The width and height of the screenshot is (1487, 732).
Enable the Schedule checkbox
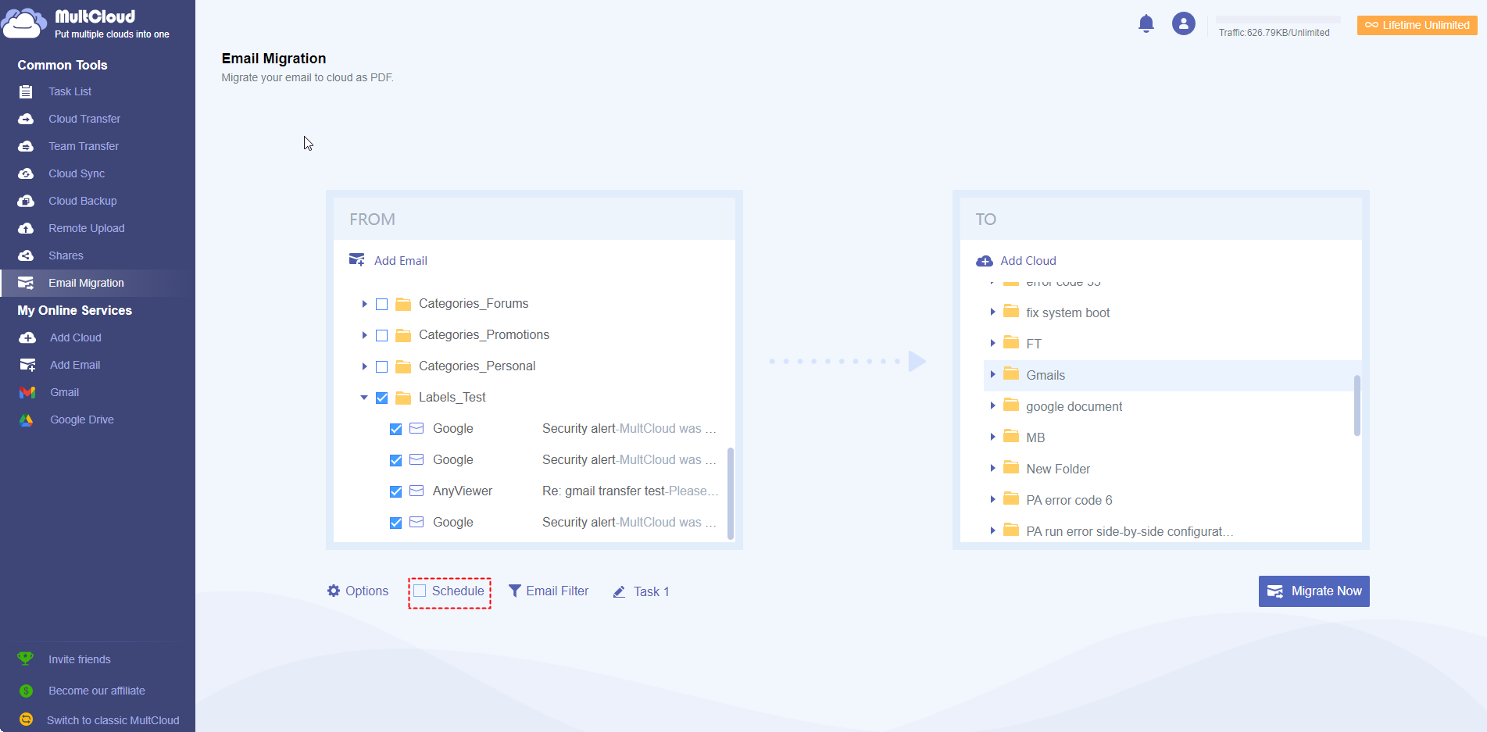[420, 591]
